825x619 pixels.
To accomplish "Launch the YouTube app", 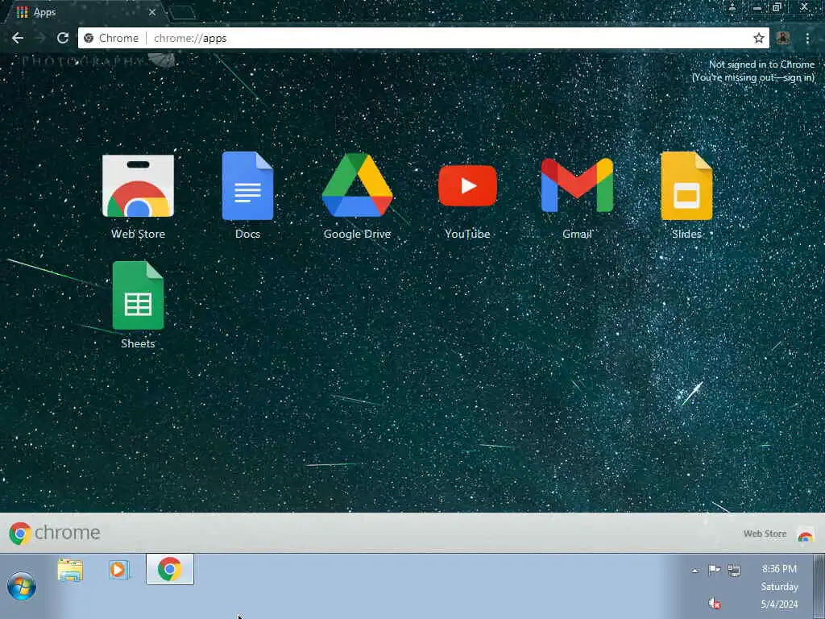I will coord(467,186).
